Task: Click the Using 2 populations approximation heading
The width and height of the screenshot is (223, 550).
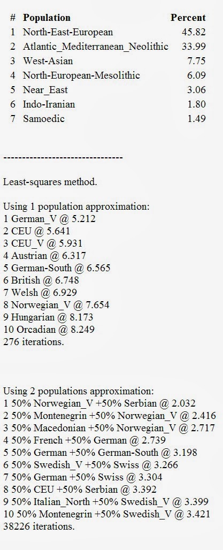Action: pyautogui.click(x=79, y=391)
